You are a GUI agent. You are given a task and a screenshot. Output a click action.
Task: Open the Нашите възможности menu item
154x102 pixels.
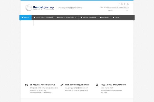[x=67, y=18]
